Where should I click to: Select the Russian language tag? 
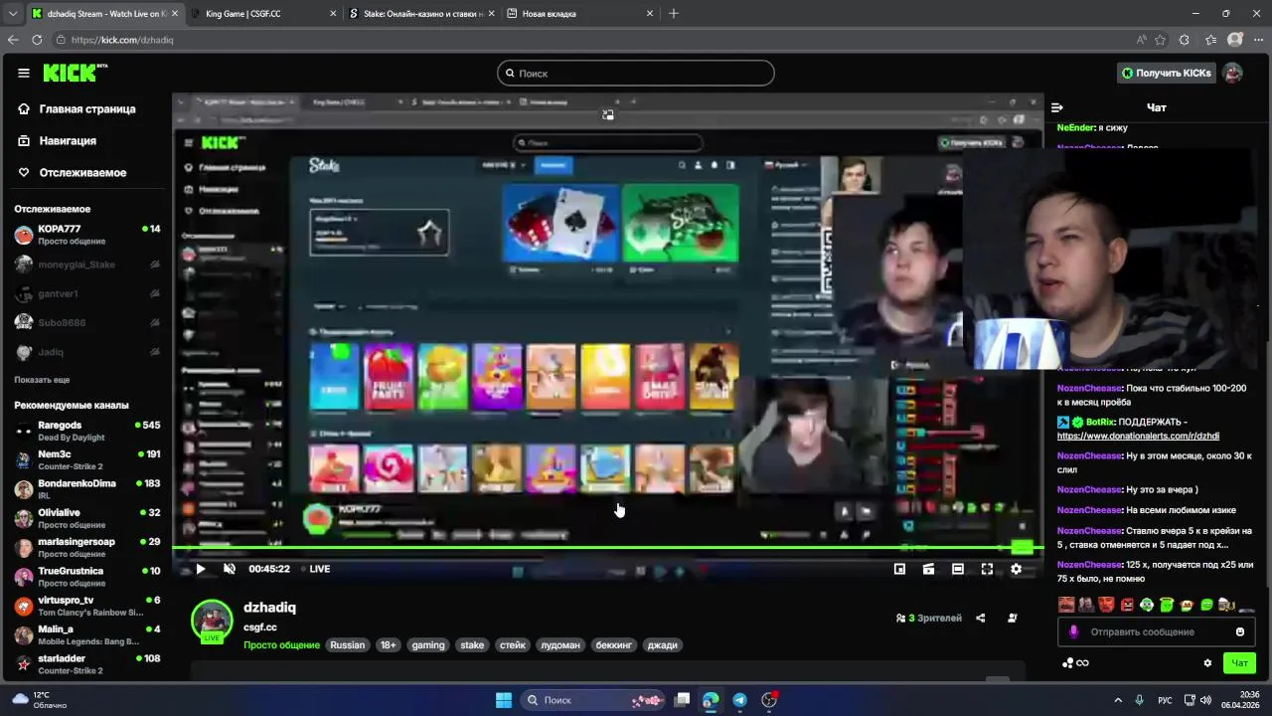coord(348,645)
